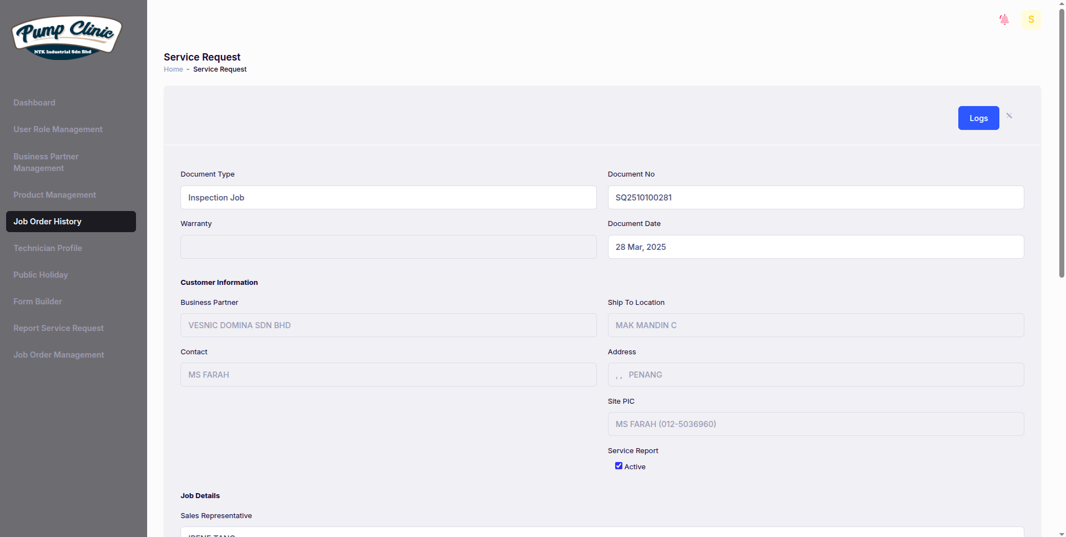This screenshot has height=537, width=1066.
Task: Uncheck the Active service report checkbox
Action: (x=619, y=466)
